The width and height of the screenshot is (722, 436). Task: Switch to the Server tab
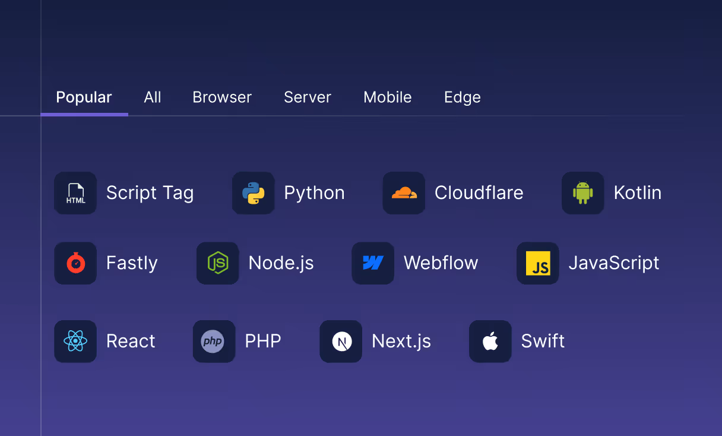[307, 97]
